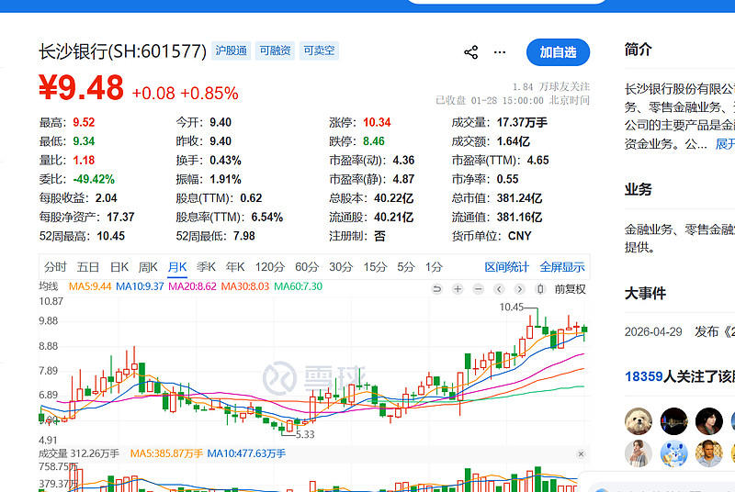Click the MA5:9.44 indicator label
This screenshot has width=735, height=492.
point(90,286)
